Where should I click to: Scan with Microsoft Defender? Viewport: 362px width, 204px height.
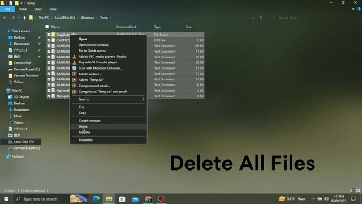[100, 68]
